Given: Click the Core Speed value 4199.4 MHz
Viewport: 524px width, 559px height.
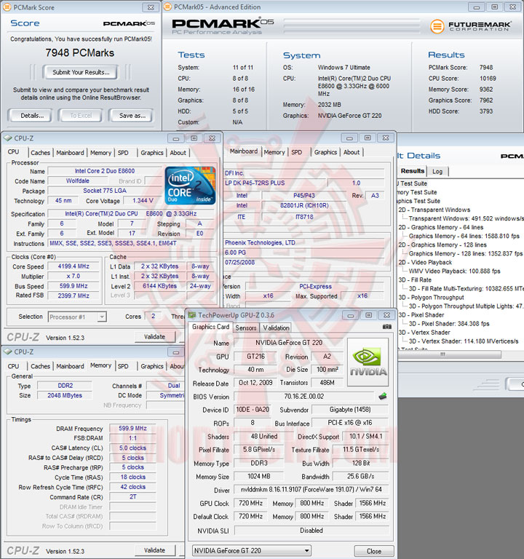Looking at the screenshot, I should pyautogui.click(x=74, y=266).
